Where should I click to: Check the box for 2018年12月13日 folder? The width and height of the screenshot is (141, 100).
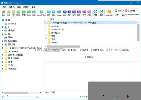click(x=46, y=30)
